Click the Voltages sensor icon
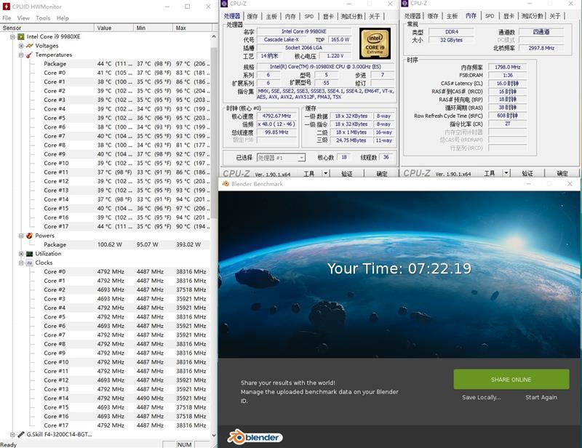Viewport: 582px width, 448px height. [x=29, y=46]
